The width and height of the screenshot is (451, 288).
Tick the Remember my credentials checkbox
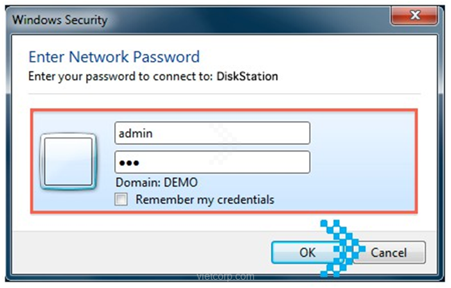tap(121, 200)
